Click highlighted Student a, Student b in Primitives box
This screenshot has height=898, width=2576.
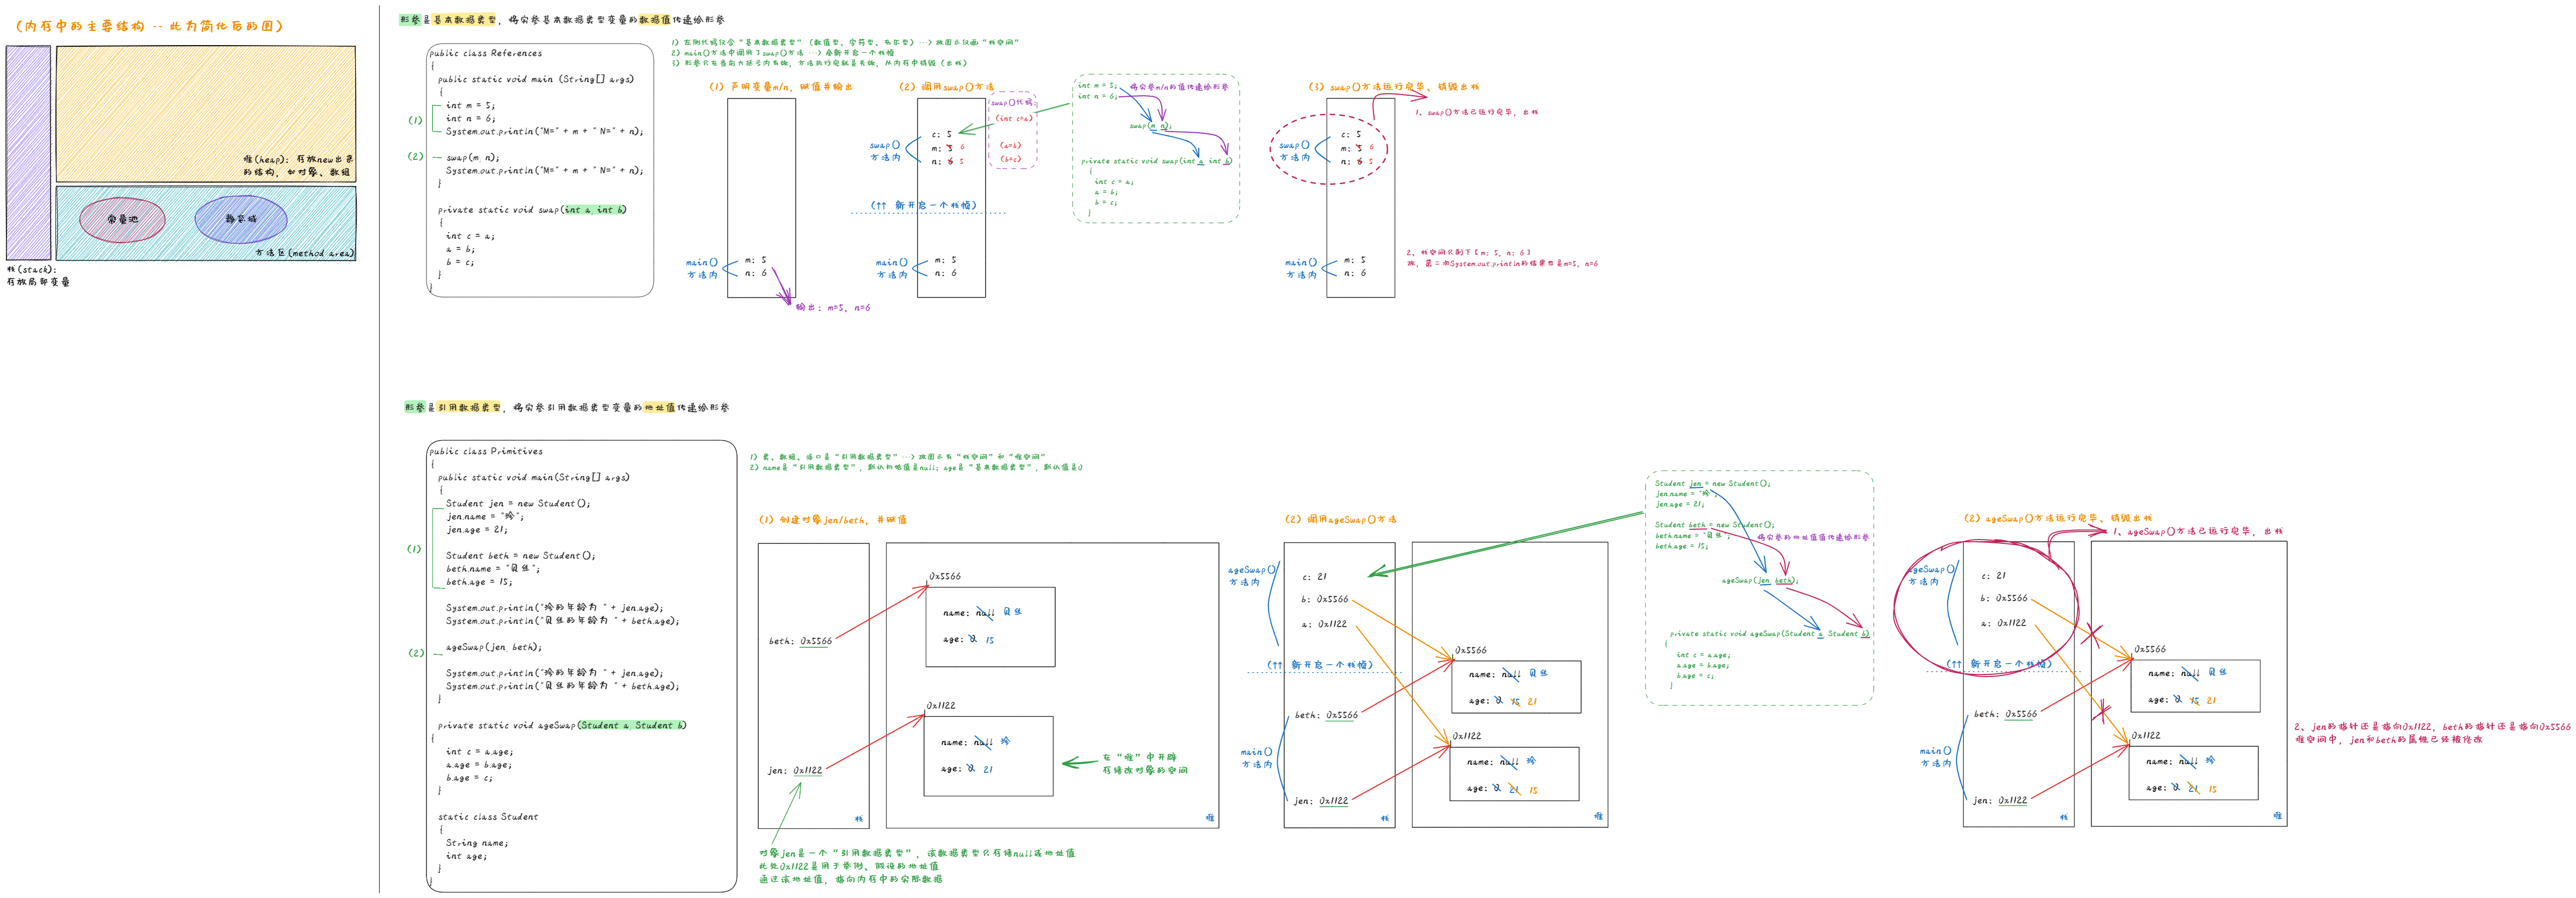[x=632, y=725]
